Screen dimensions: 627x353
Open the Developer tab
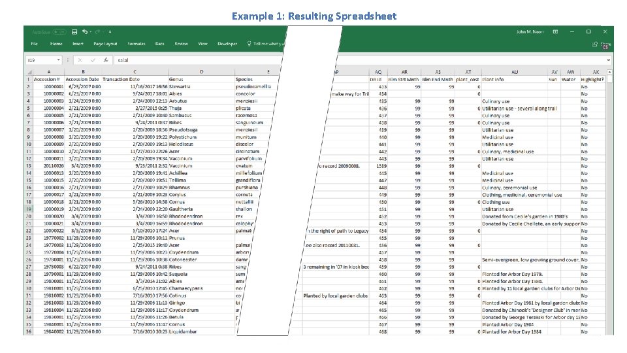point(227,44)
